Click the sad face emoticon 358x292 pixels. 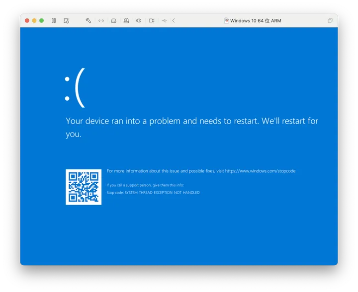(75, 88)
